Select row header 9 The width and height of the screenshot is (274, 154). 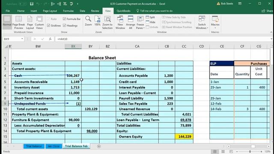coord(5,104)
